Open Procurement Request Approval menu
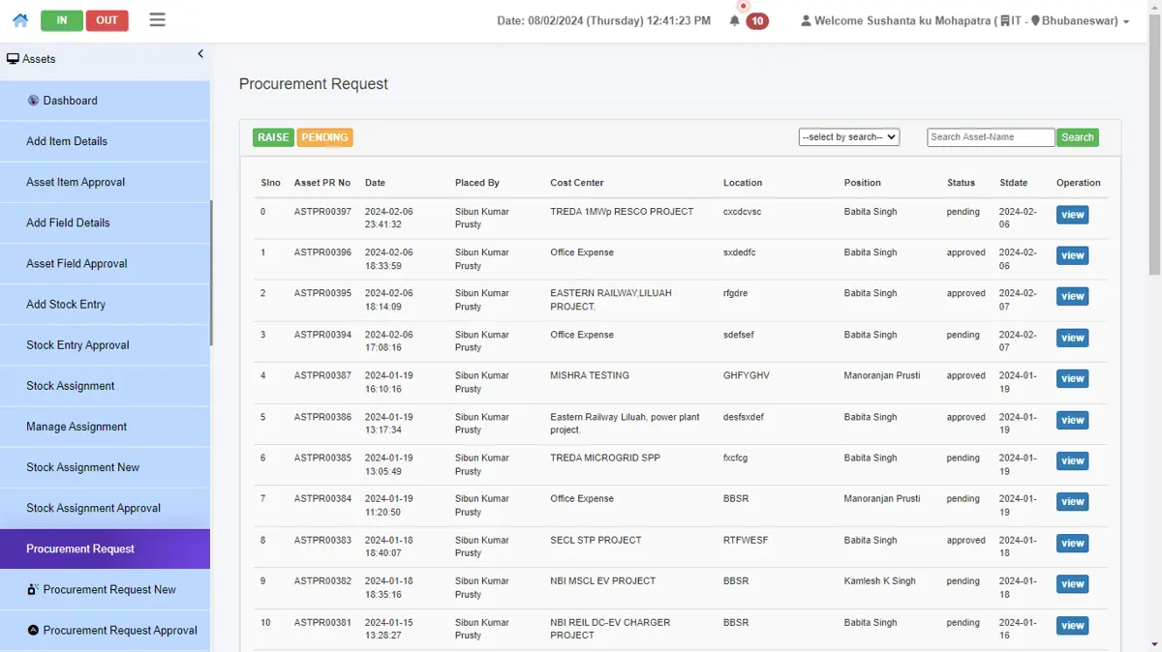 (105, 630)
